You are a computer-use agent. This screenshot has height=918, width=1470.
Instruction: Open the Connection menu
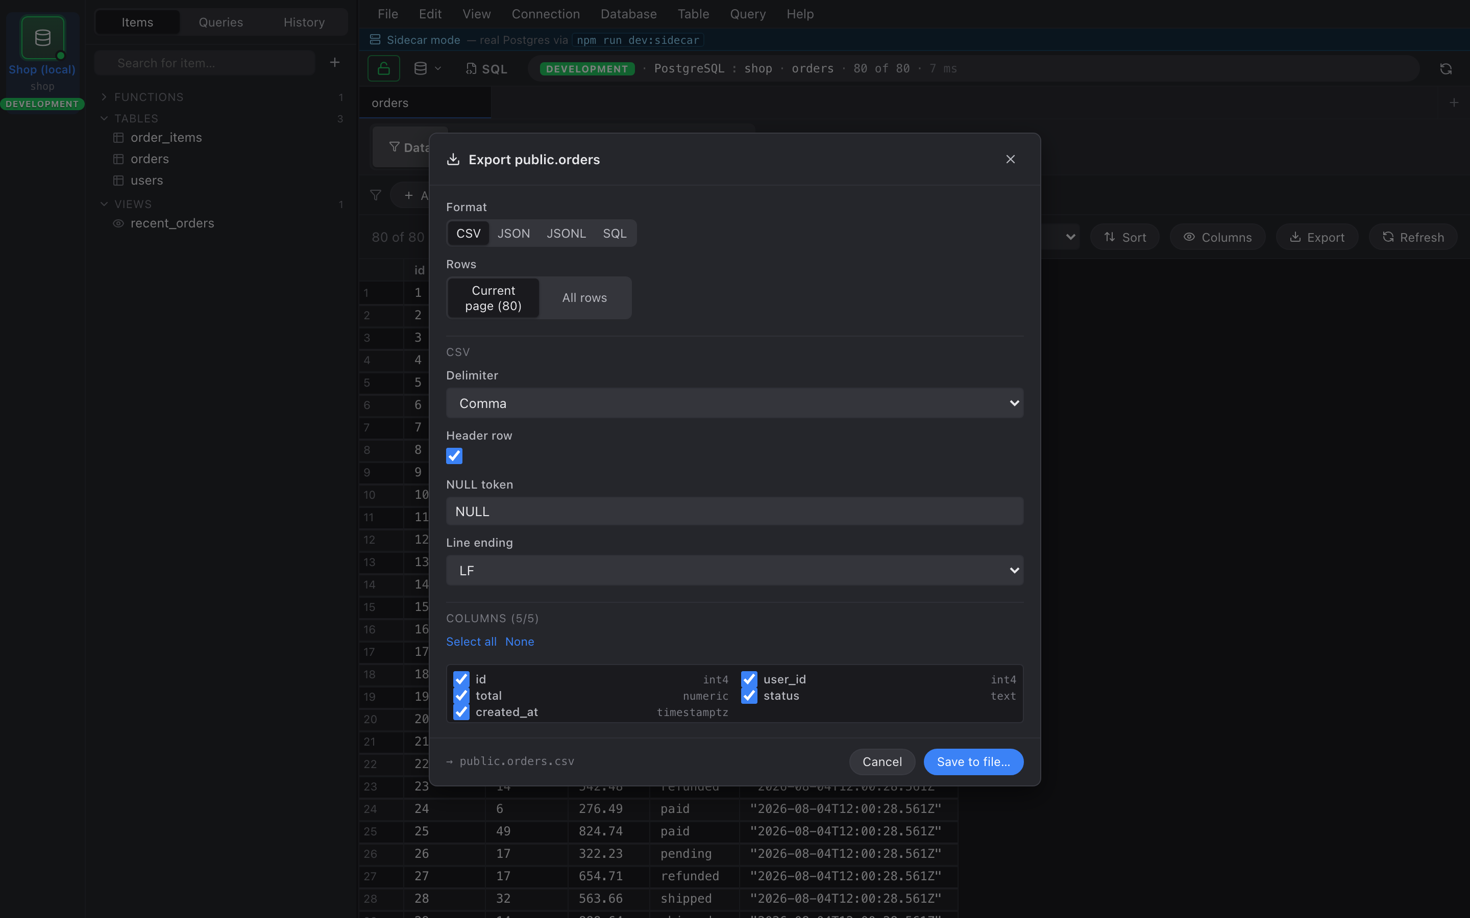(x=546, y=14)
